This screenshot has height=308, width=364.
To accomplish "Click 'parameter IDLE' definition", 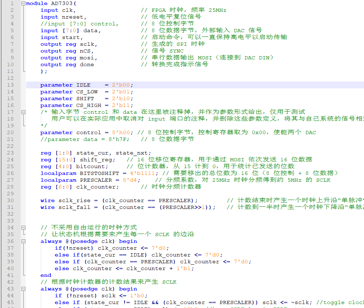I will (87, 85).
